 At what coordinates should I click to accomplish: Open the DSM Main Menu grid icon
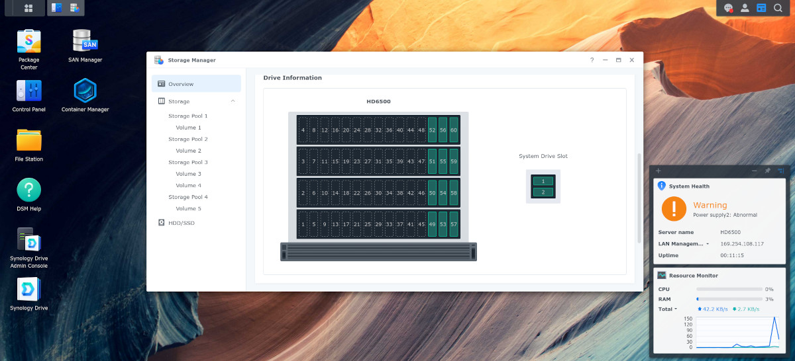tap(28, 8)
